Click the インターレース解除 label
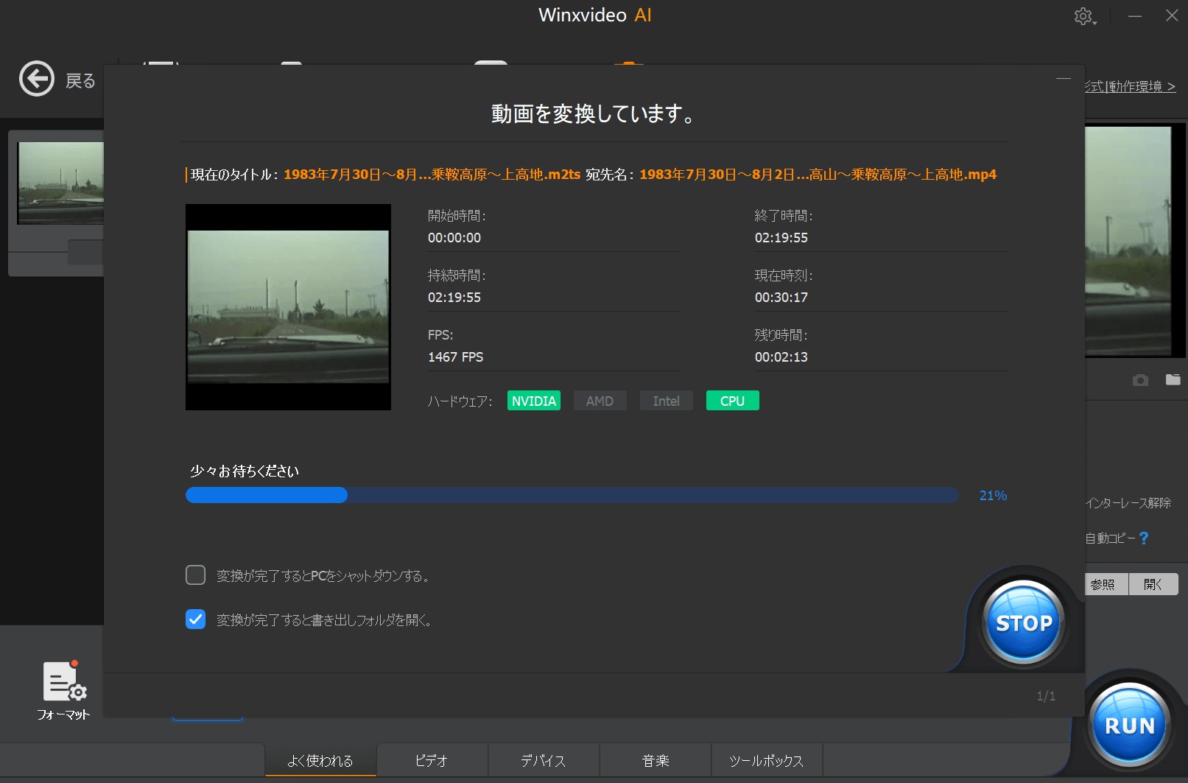1188x783 pixels. 1128,503
